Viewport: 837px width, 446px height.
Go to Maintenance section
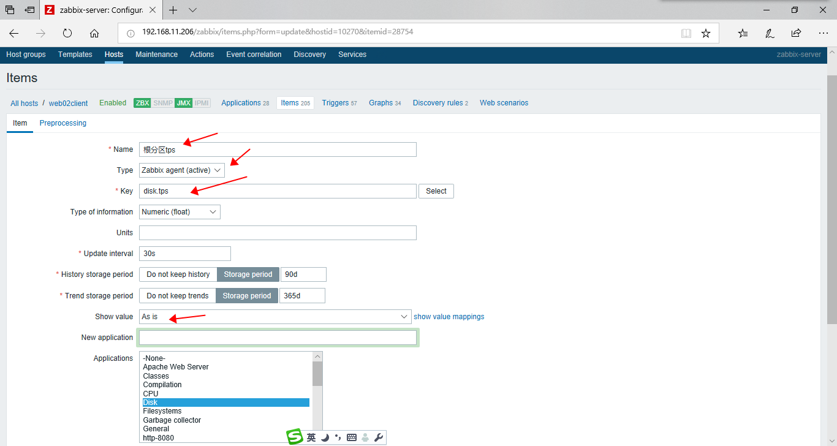(x=157, y=55)
